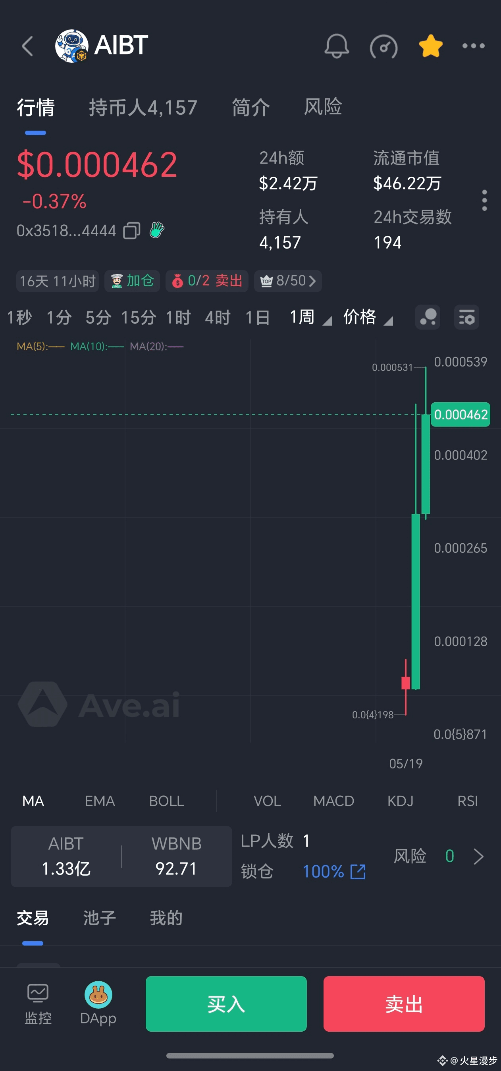The height and width of the screenshot is (1071, 501).
Task: Open price alert bell icon
Action: coord(336,46)
